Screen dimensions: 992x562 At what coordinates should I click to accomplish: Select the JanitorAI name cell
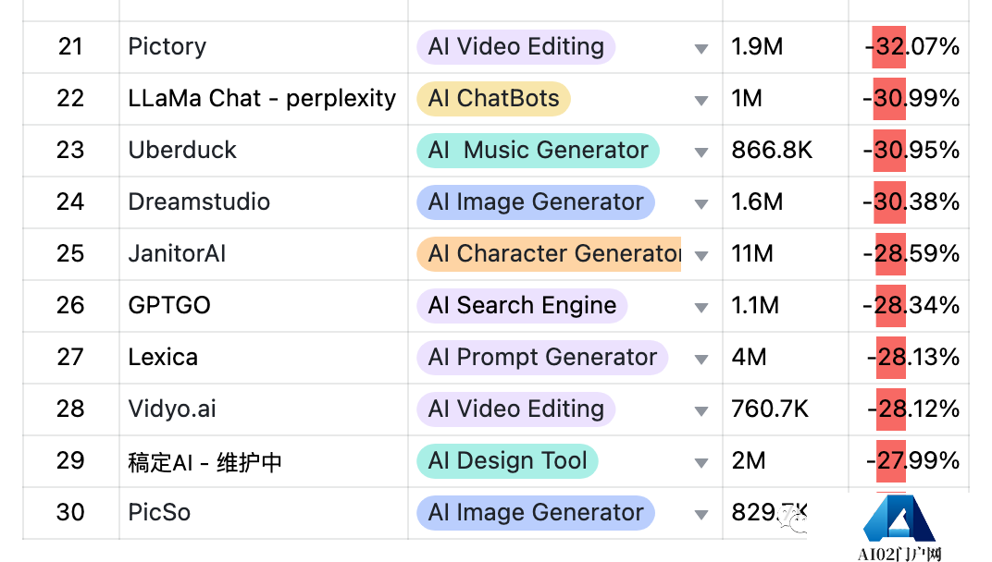click(x=264, y=255)
